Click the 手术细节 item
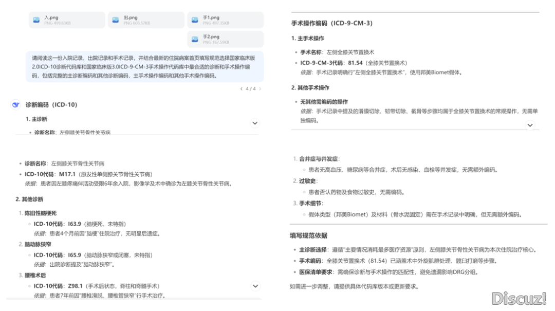 click(311, 204)
